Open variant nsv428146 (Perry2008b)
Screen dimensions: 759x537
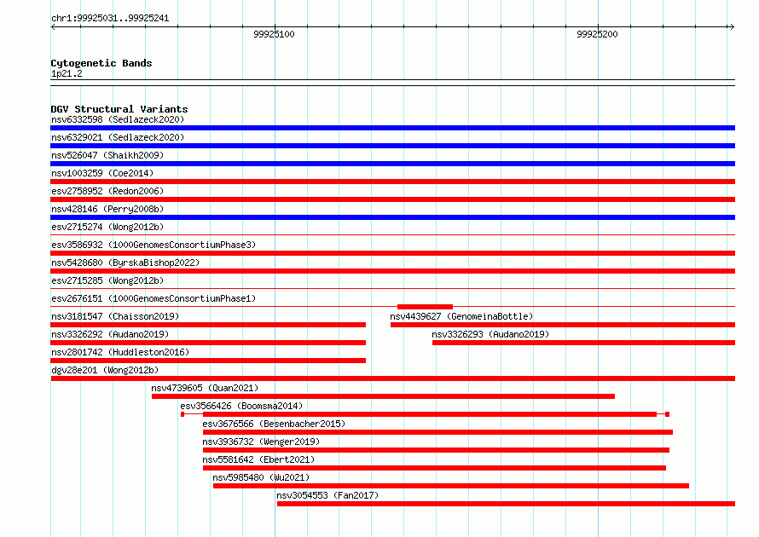107,209
